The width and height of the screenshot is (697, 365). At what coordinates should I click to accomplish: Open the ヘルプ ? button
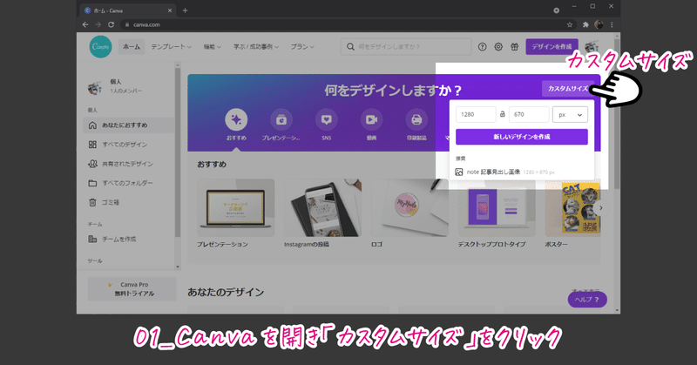coord(587,300)
